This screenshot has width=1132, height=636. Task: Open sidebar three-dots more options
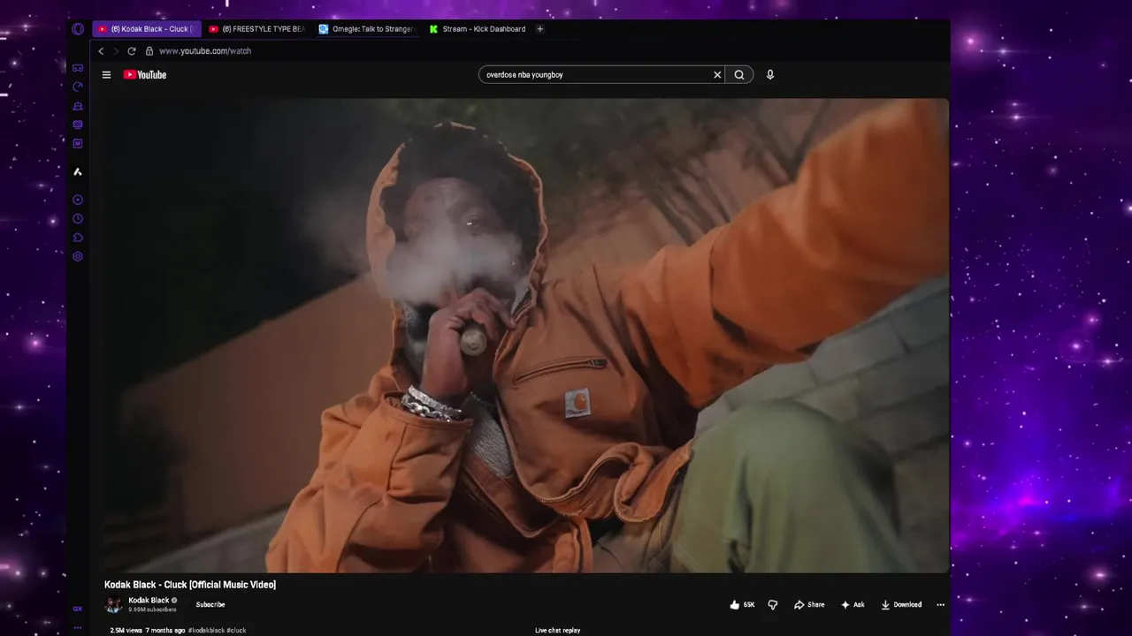78,628
